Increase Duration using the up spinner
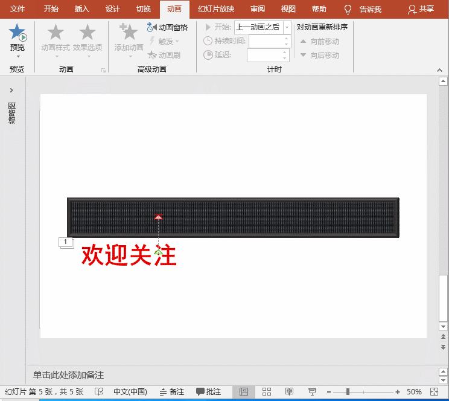449x401 pixels. [x=286, y=39]
